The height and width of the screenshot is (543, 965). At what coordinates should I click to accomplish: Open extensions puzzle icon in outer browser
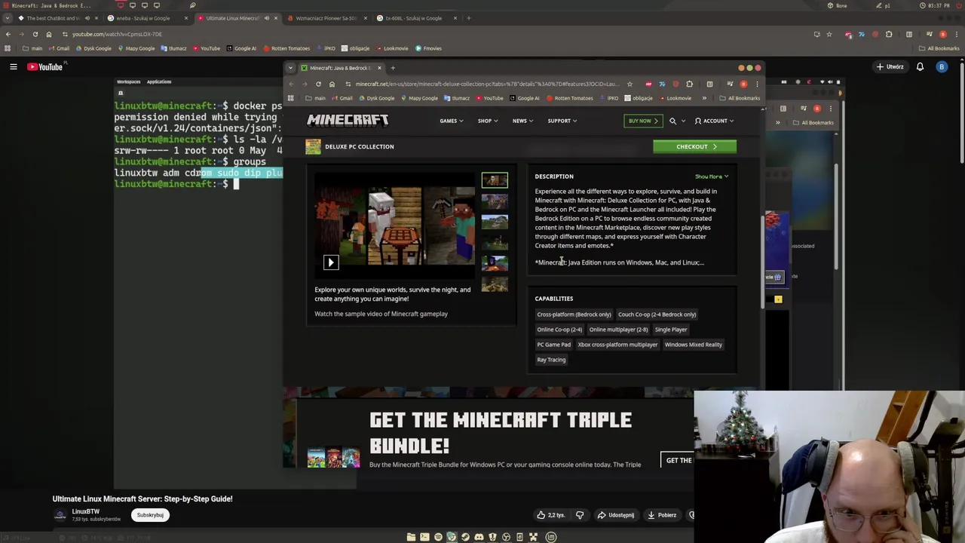[x=889, y=34]
